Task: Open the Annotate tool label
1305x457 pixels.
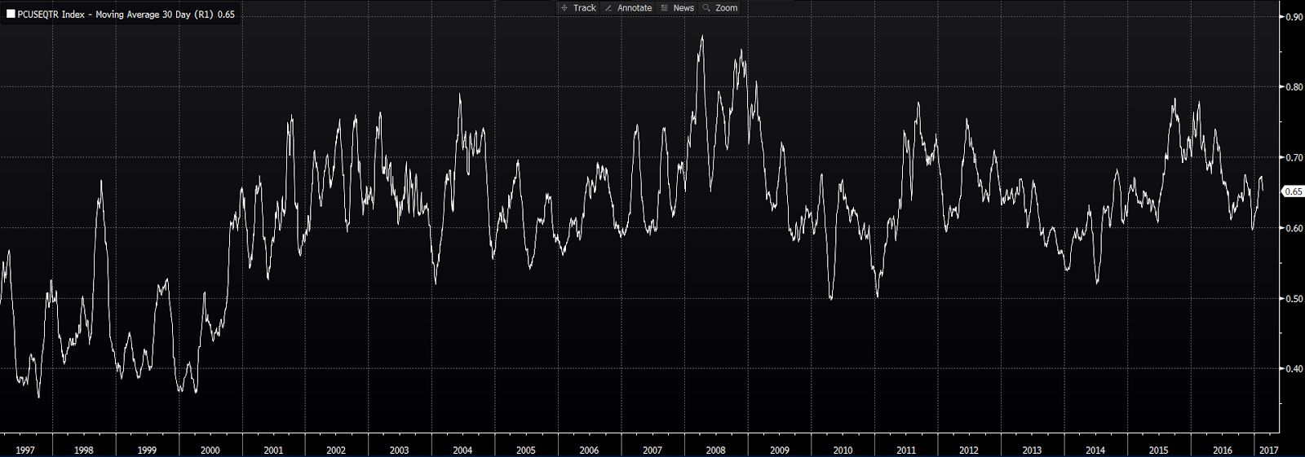Action: [635, 7]
